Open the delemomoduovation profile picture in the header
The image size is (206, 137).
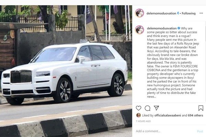[139, 13]
